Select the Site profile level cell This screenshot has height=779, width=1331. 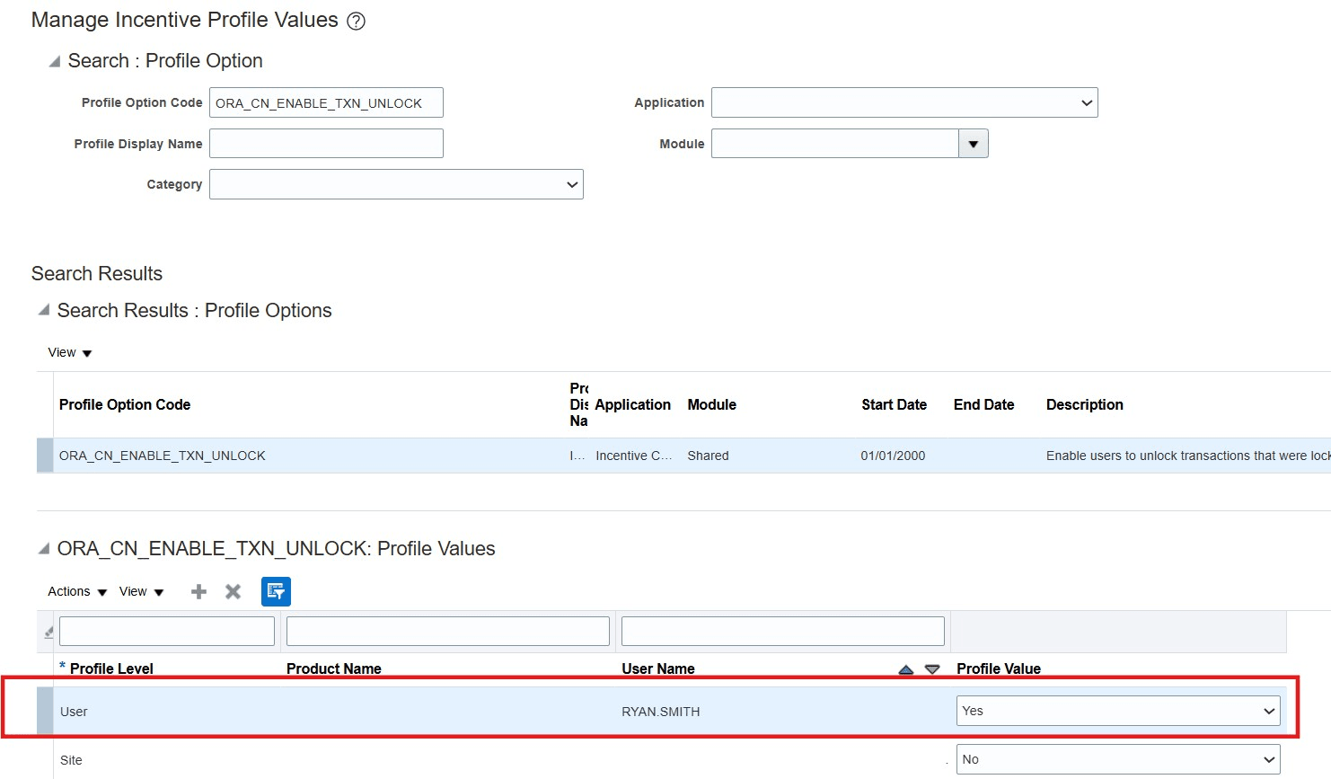[x=71, y=760]
